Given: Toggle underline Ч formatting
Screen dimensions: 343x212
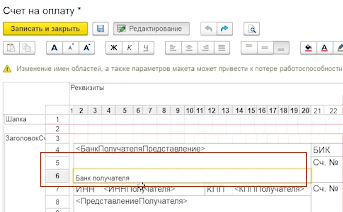Looking at the screenshot, I should (x=146, y=48).
